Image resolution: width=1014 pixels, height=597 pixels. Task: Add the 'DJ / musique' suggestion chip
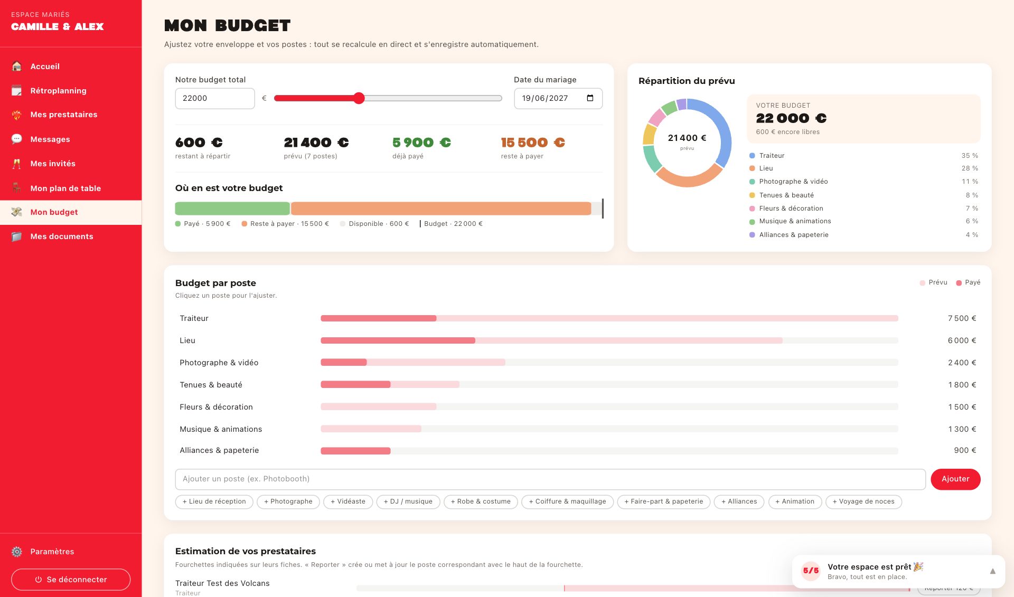click(408, 501)
